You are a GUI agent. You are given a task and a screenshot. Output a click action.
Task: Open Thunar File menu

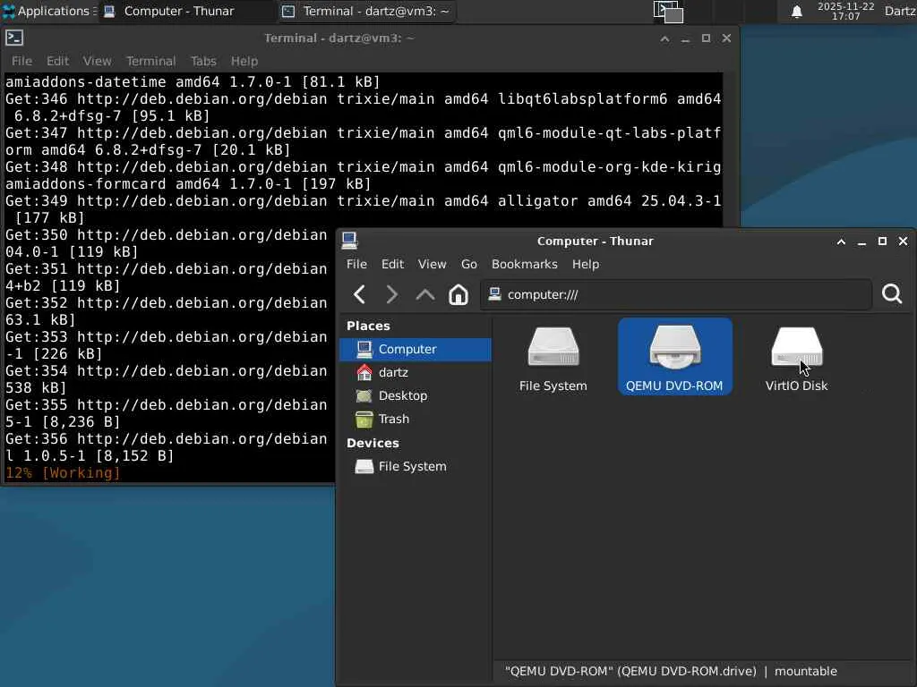click(x=356, y=264)
